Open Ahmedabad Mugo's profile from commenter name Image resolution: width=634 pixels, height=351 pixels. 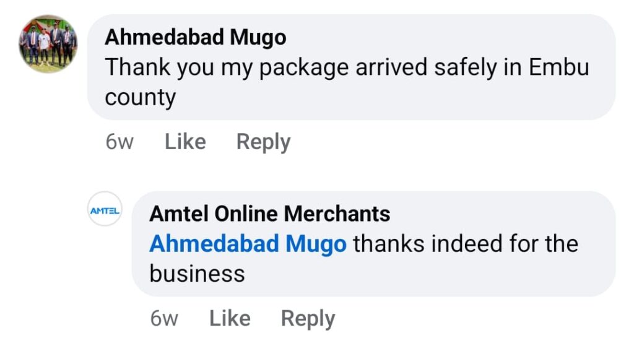pyautogui.click(x=196, y=38)
